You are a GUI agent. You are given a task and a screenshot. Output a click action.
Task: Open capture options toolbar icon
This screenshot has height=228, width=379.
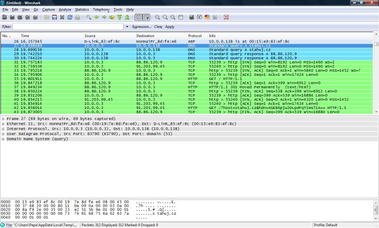click(x=12, y=17)
